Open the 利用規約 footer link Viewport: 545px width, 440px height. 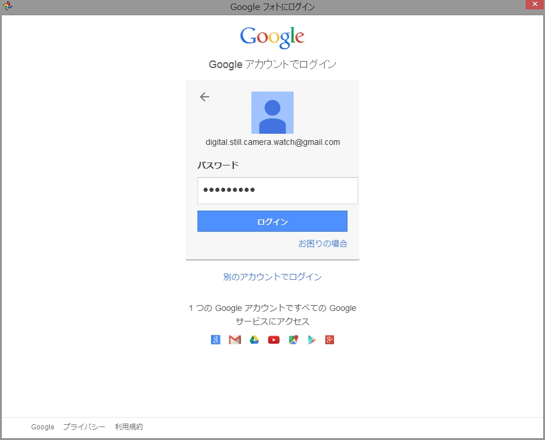coord(128,427)
